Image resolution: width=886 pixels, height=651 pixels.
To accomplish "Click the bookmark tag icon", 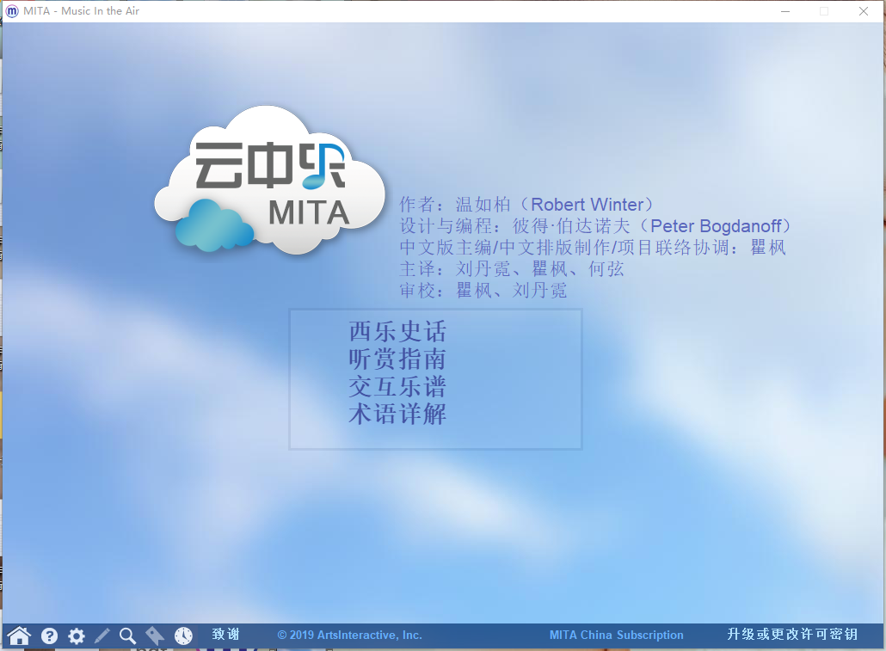I will [155, 636].
